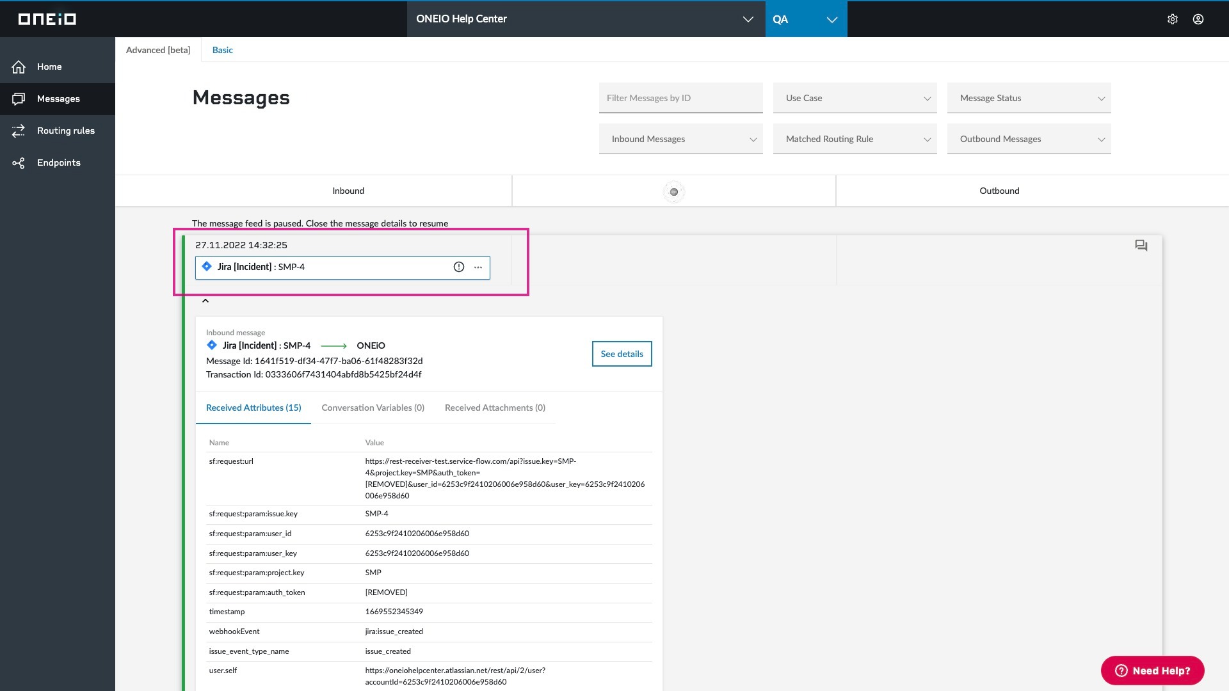The height and width of the screenshot is (691, 1229).
Task: Click the sf:request:param:project.key value SMP
Action: point(373,573)
